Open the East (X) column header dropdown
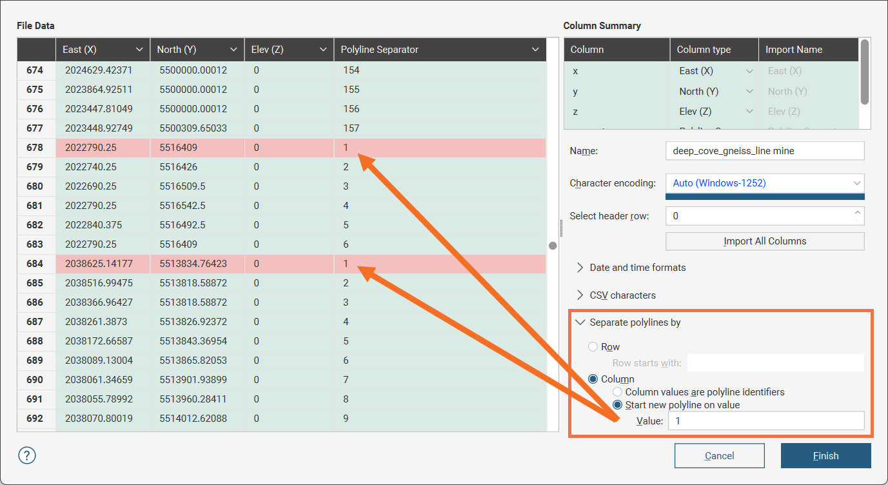Screen dimensions: 888x485 139,50
